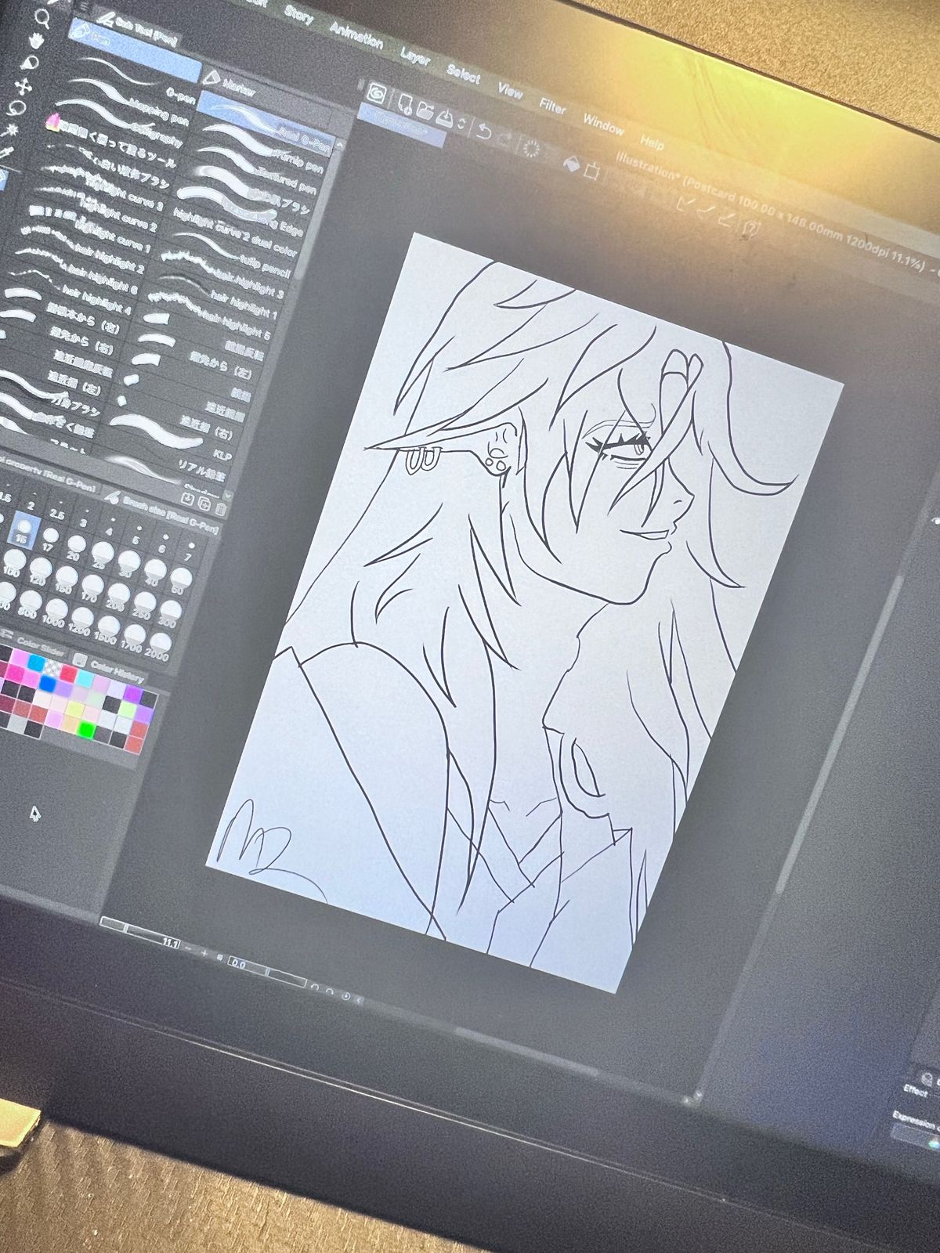Image resolution: width=940 pixels, height=1253 pixels.
Task: Pick the purple swatch in color history
Action: click(134, 693)
